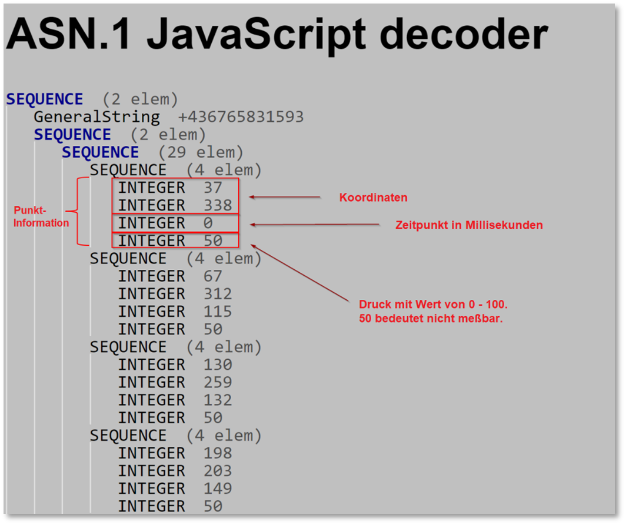
Task: Click the INTEGER 312 entry
Action: click(175, 294)
